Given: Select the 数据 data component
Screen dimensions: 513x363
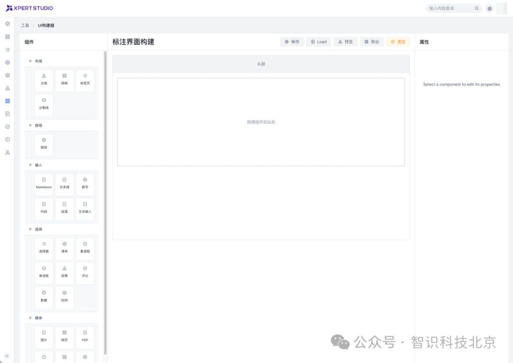Looking at the screenshot, I should [44, 297].
